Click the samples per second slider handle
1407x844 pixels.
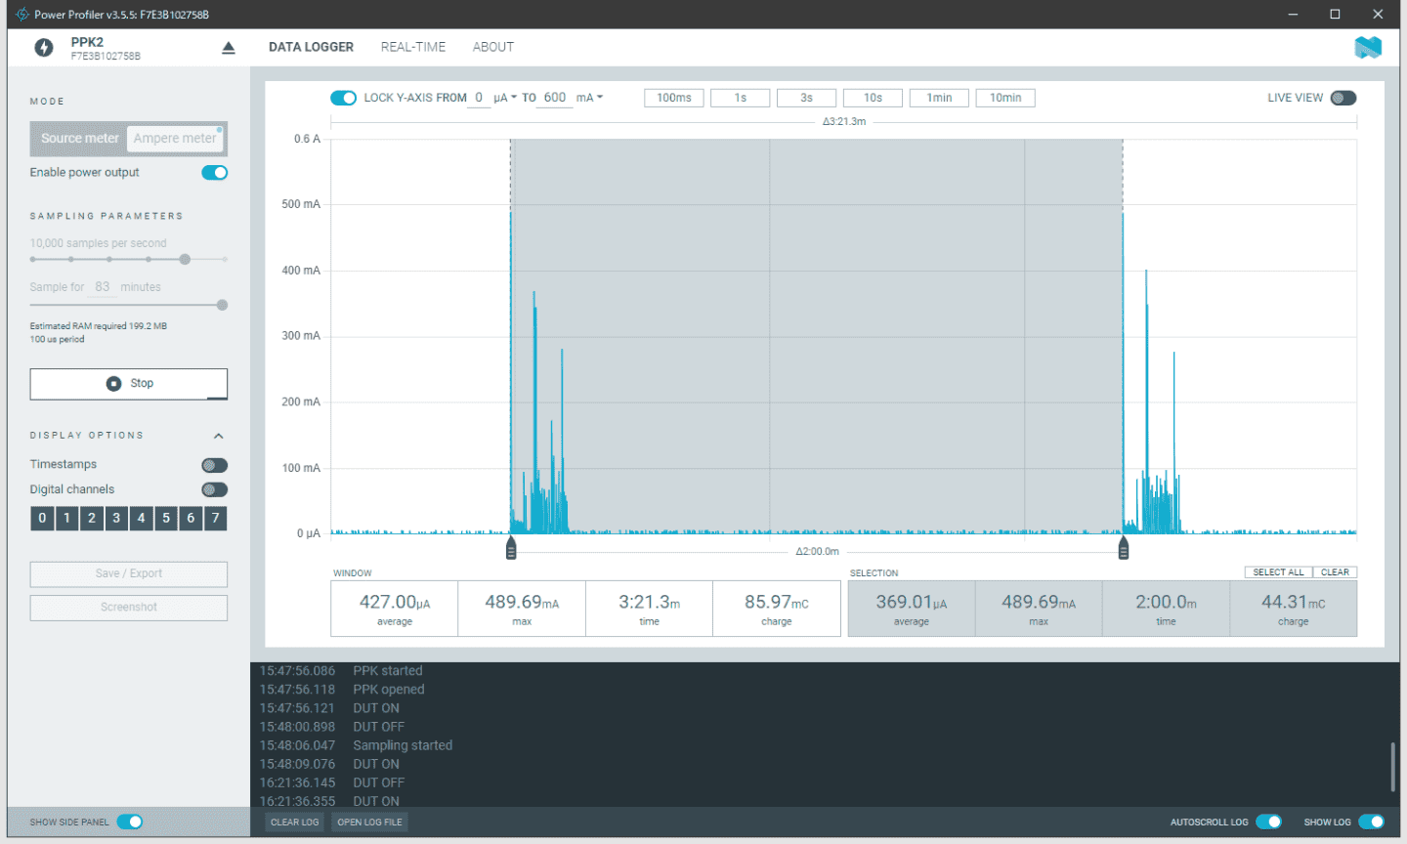click(x=185, y=260)
